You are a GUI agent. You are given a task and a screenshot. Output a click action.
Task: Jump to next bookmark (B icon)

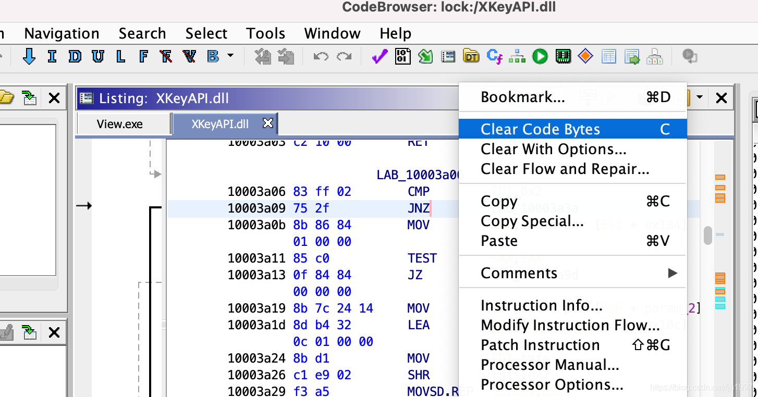pyautogui.click(x=213, y=56)
